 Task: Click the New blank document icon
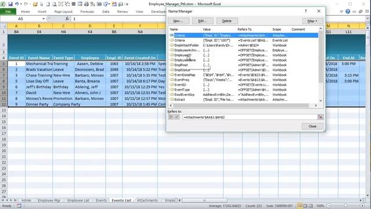pyautogui.click(x=48, y=4)
